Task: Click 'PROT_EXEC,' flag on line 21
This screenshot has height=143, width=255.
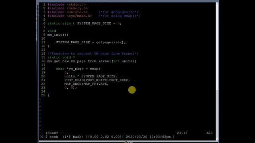Action: [x=120, y=80]
